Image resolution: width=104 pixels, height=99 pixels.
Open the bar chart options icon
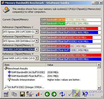(x=38, y=94)
